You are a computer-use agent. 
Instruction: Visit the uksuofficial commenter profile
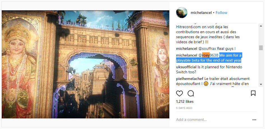pyautogui.click(x=186, y=67)
